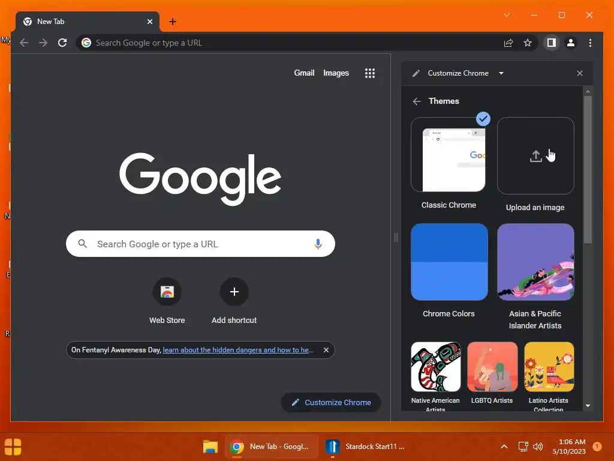Open Latino Artists Collection themes

(x=549, y=367)
